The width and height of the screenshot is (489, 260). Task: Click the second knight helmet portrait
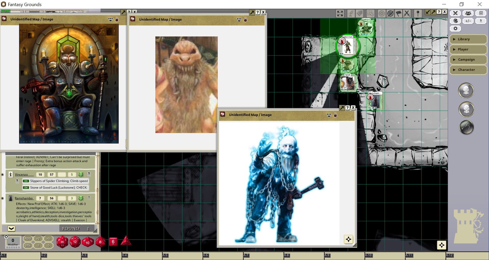[466, 109]
